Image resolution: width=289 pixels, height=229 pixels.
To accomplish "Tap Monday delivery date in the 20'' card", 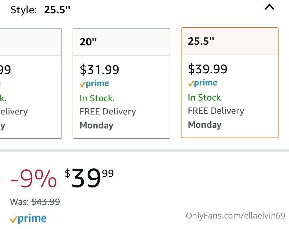I will [97, 126].
